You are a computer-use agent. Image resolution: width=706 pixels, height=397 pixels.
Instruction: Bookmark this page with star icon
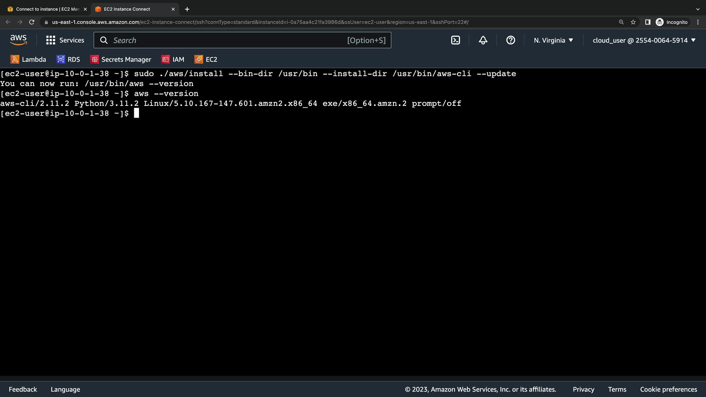[x=633, y=22]
